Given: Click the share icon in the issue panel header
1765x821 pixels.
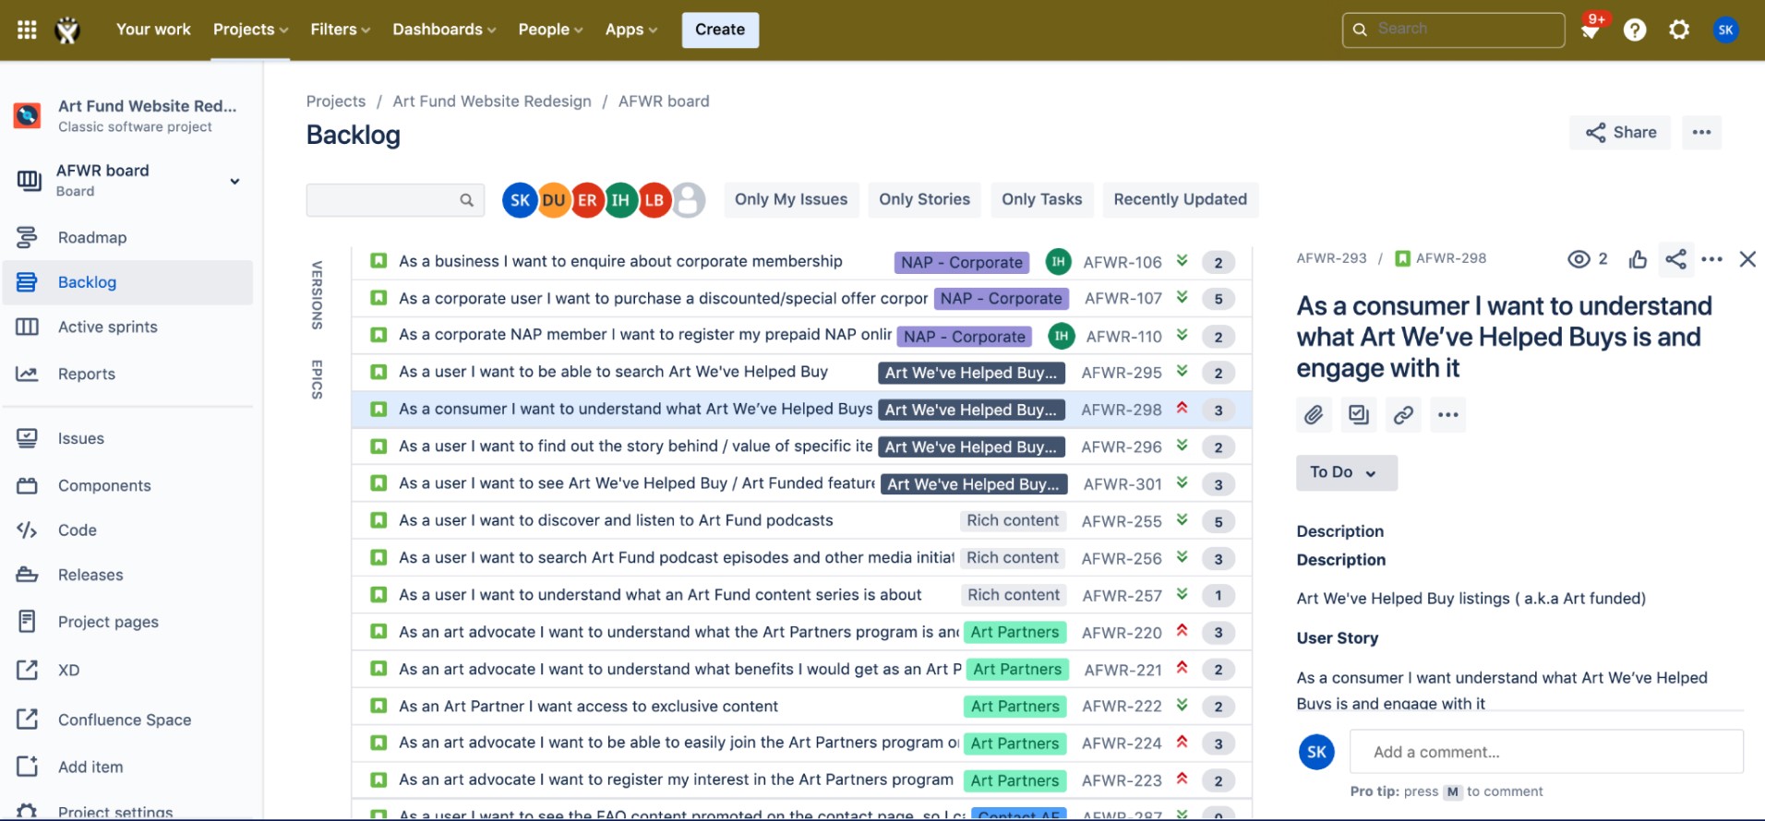Looking at the screenshot, I should pos(1675,259).
